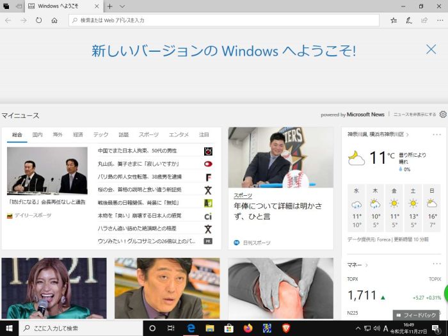
Task: Click the add notes pen icon
Action: pos(408,20)
